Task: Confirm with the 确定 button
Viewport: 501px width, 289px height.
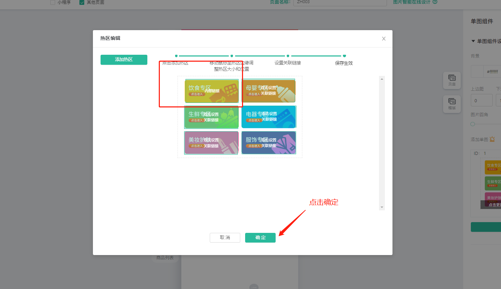Action: [x=260, y=238]
